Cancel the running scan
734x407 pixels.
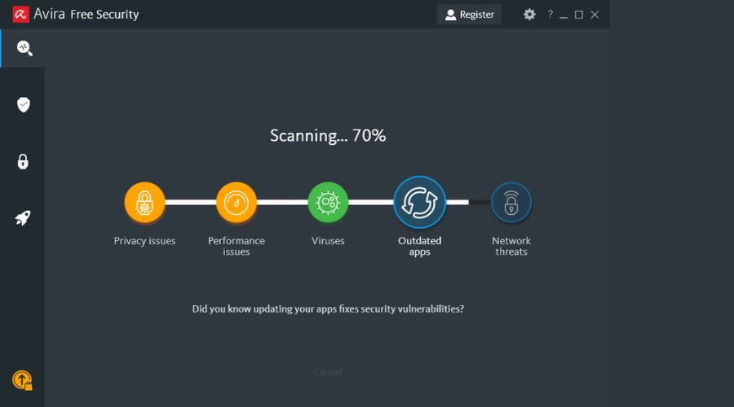[x=328, y=372]
